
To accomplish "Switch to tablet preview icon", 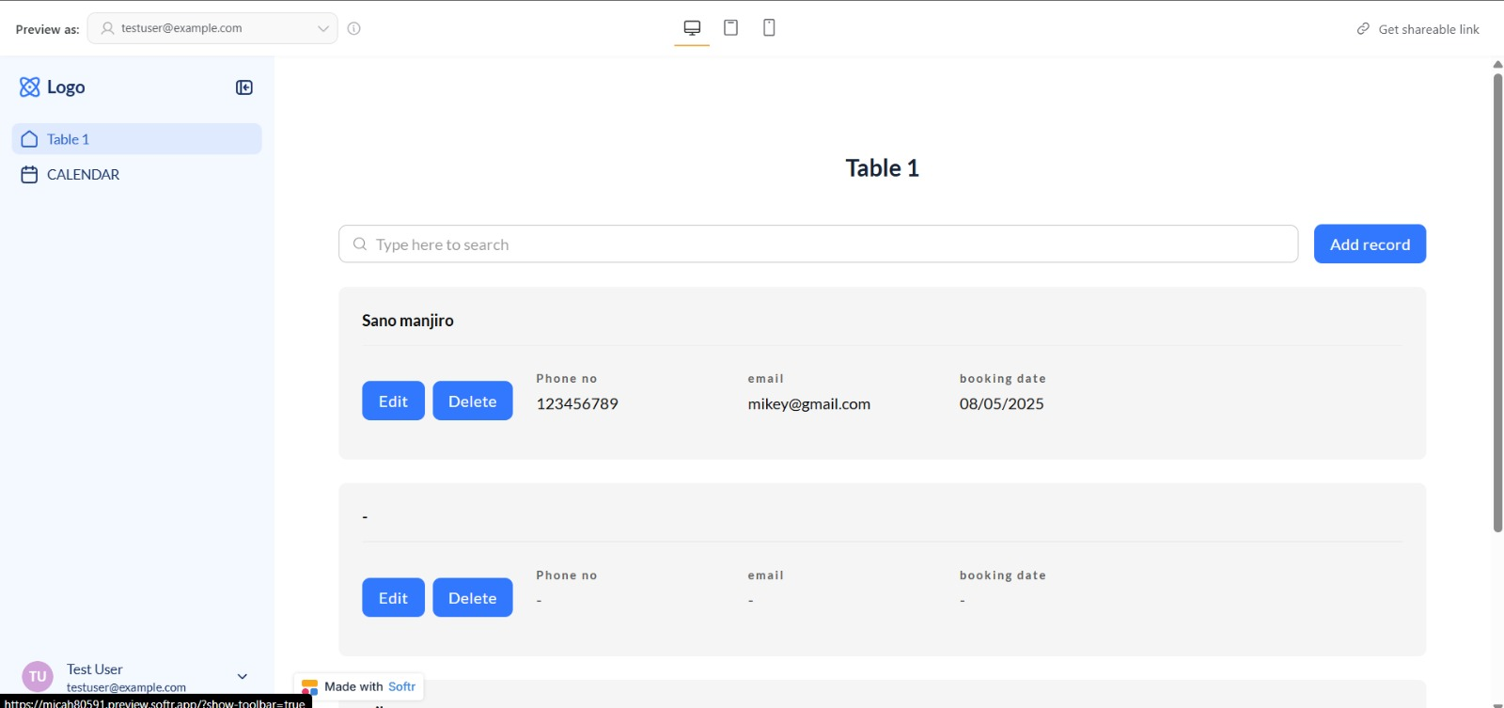I will click(730, 27).
